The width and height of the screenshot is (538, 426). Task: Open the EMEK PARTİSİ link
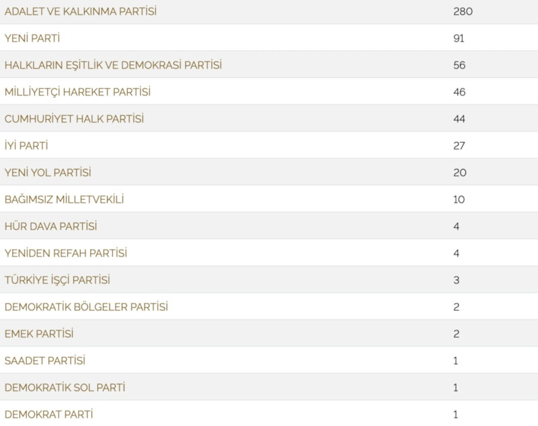39,334
